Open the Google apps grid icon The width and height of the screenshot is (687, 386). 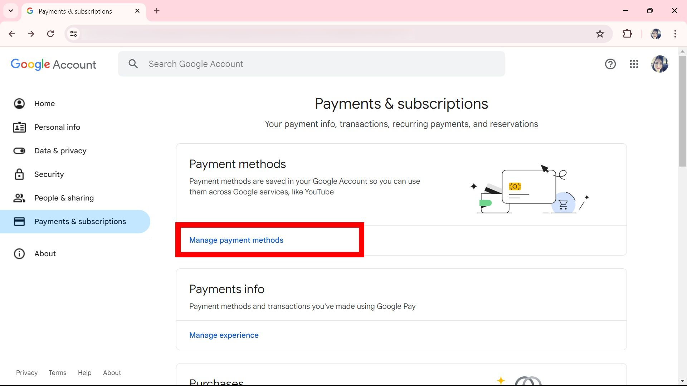click(634, 64)
